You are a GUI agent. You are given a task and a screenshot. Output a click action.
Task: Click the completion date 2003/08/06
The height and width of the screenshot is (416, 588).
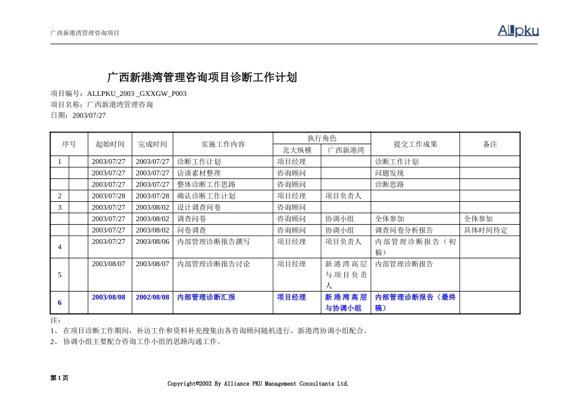[152, 241]
